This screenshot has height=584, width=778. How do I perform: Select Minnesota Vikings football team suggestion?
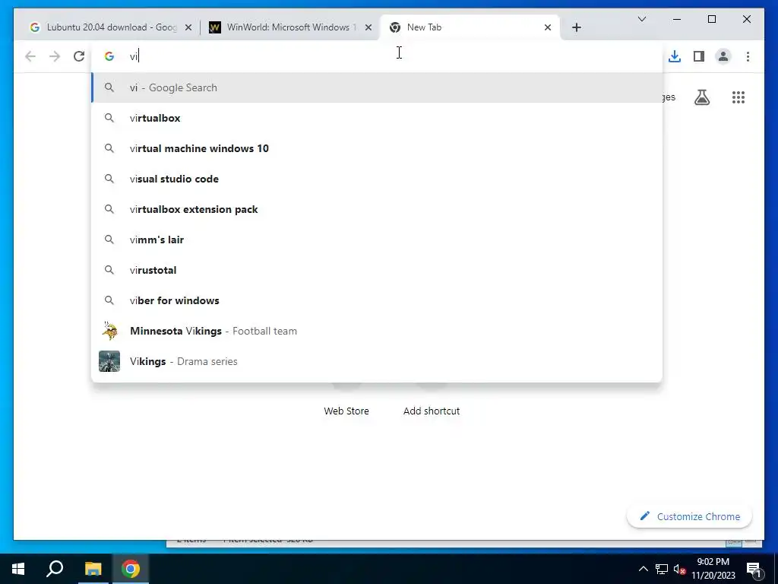(377, 331)
